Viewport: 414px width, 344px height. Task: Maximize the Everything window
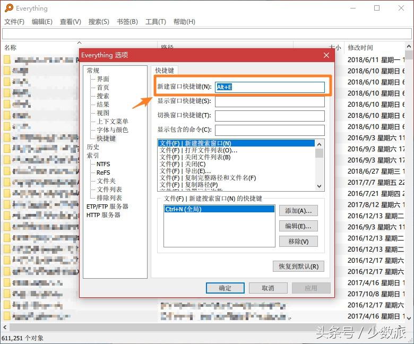[x=377, y=8]
